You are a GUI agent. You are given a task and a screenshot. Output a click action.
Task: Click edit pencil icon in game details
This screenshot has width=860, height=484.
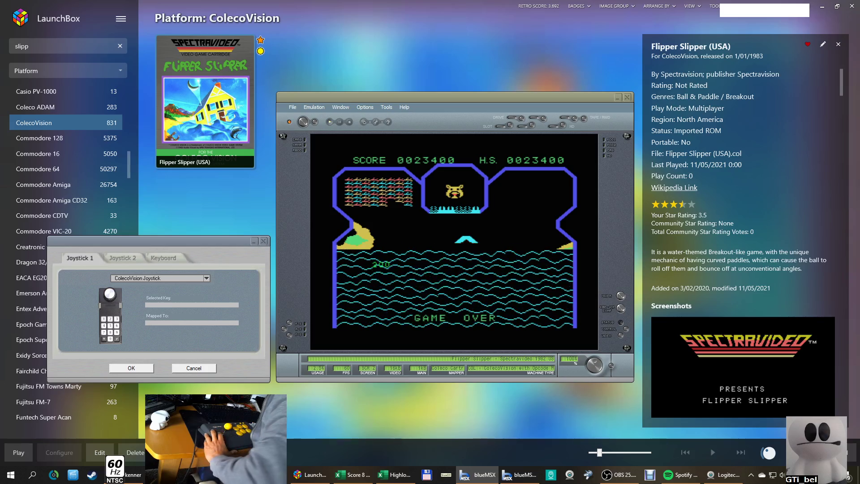click(x=823, y=44)
